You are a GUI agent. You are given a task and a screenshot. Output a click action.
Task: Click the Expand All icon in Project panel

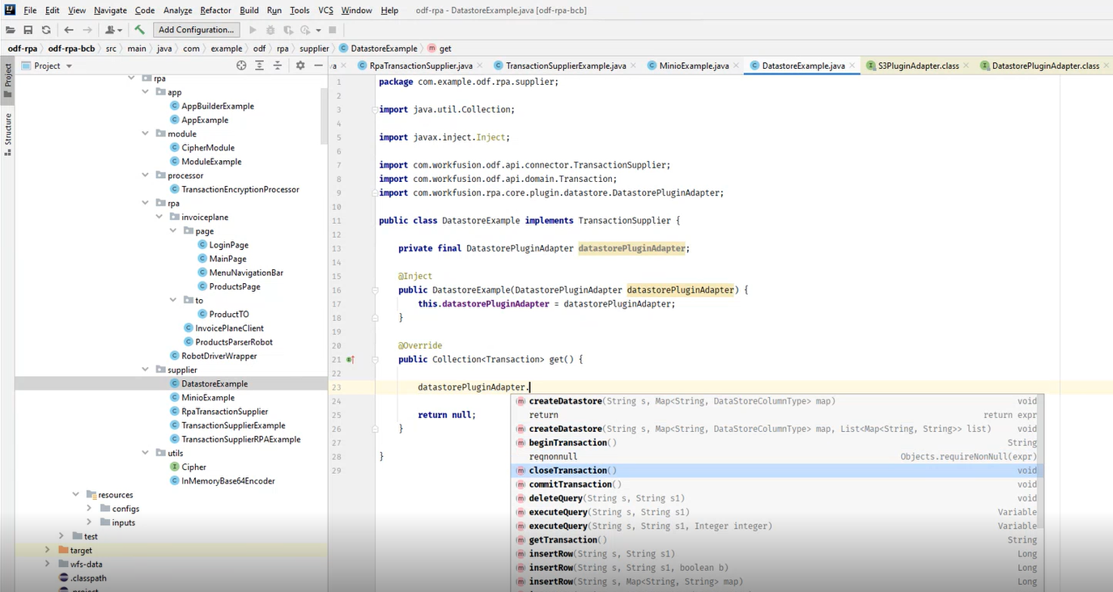pyautogui.click(x=259, y=66)
